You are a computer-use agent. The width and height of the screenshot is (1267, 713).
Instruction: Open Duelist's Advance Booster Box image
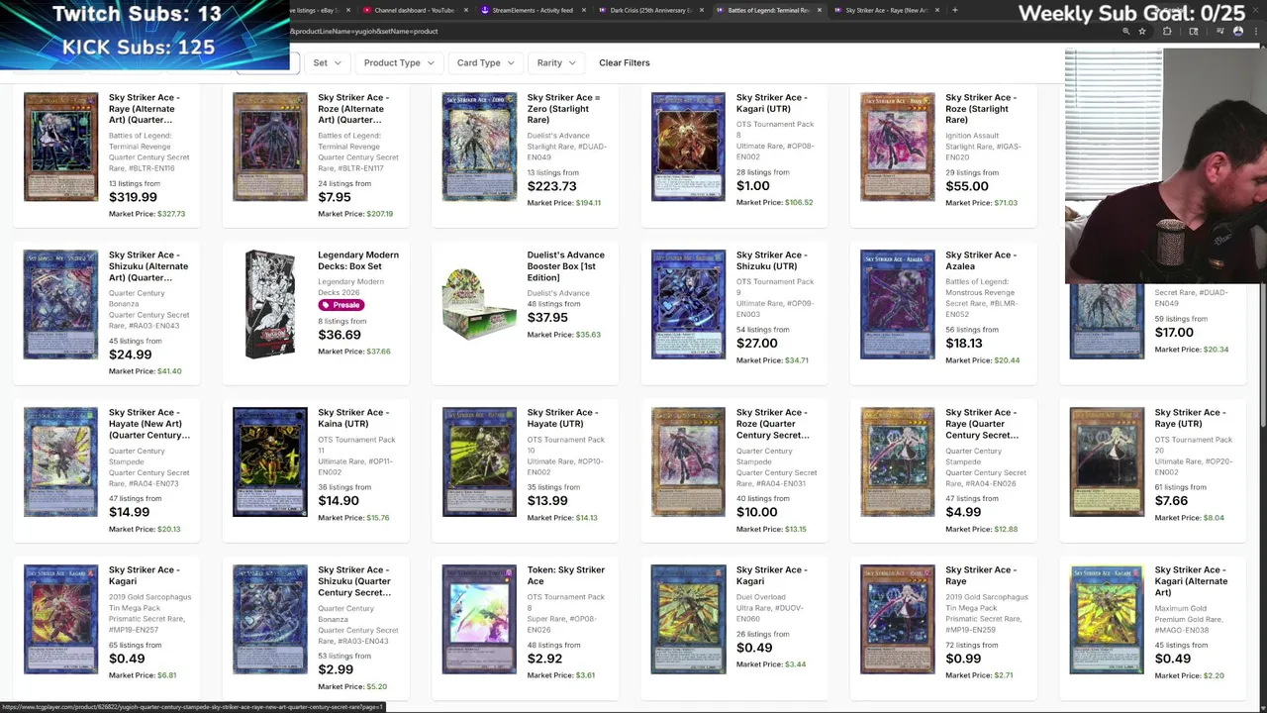[479, 303]
